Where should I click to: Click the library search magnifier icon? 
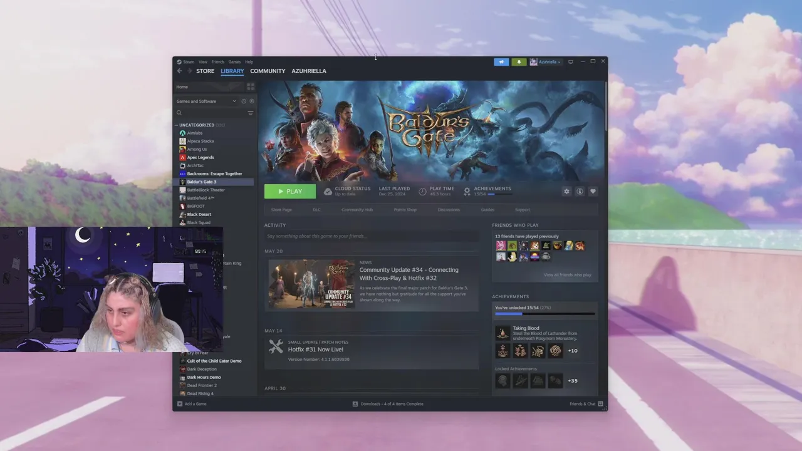179,113
